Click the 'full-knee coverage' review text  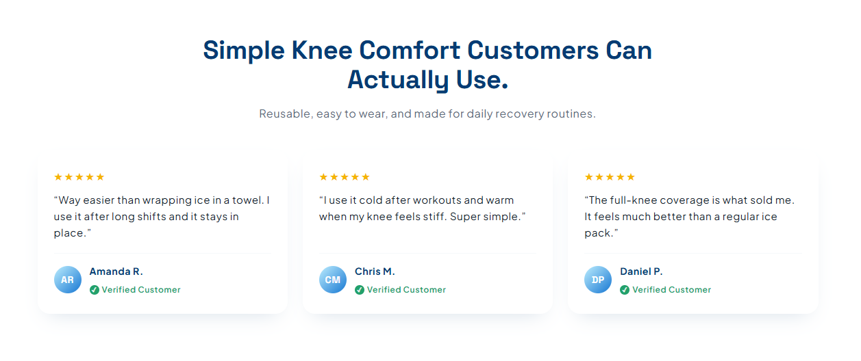[689, 217]
